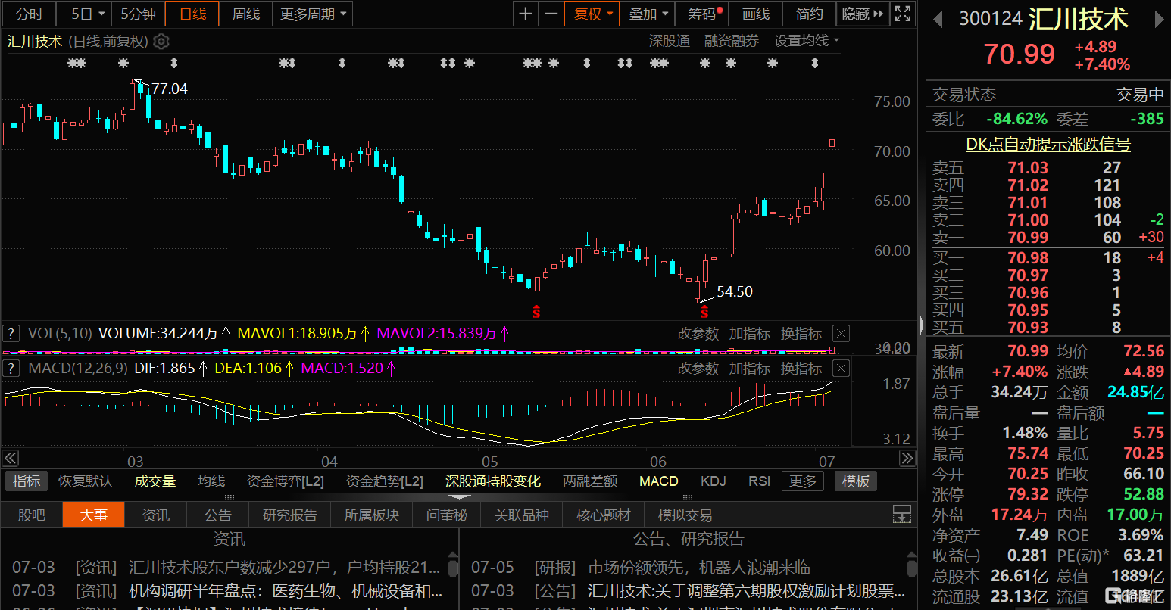Open the 研究报告 tab

point(289,515)
